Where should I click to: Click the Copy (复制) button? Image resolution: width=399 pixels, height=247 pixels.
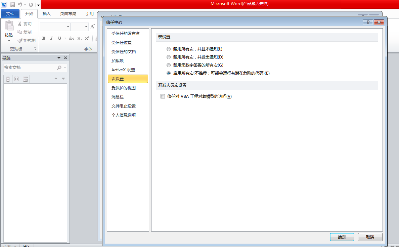pyautogui.click(x=25, y=32)
